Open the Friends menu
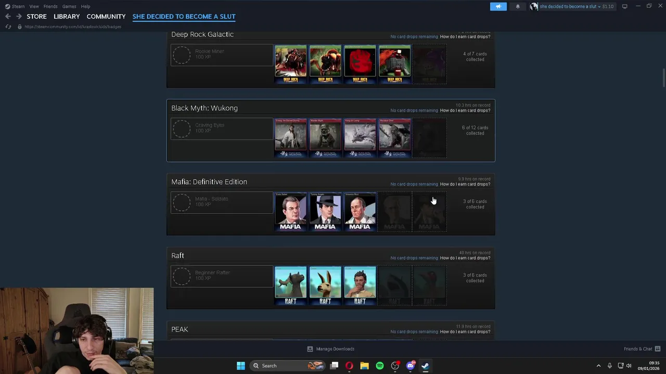666x374 pixels. pyautogui.click(x=50, y=6)
